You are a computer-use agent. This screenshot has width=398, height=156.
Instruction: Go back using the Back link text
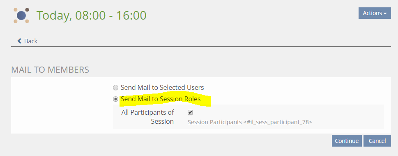(x=31, y=41)
